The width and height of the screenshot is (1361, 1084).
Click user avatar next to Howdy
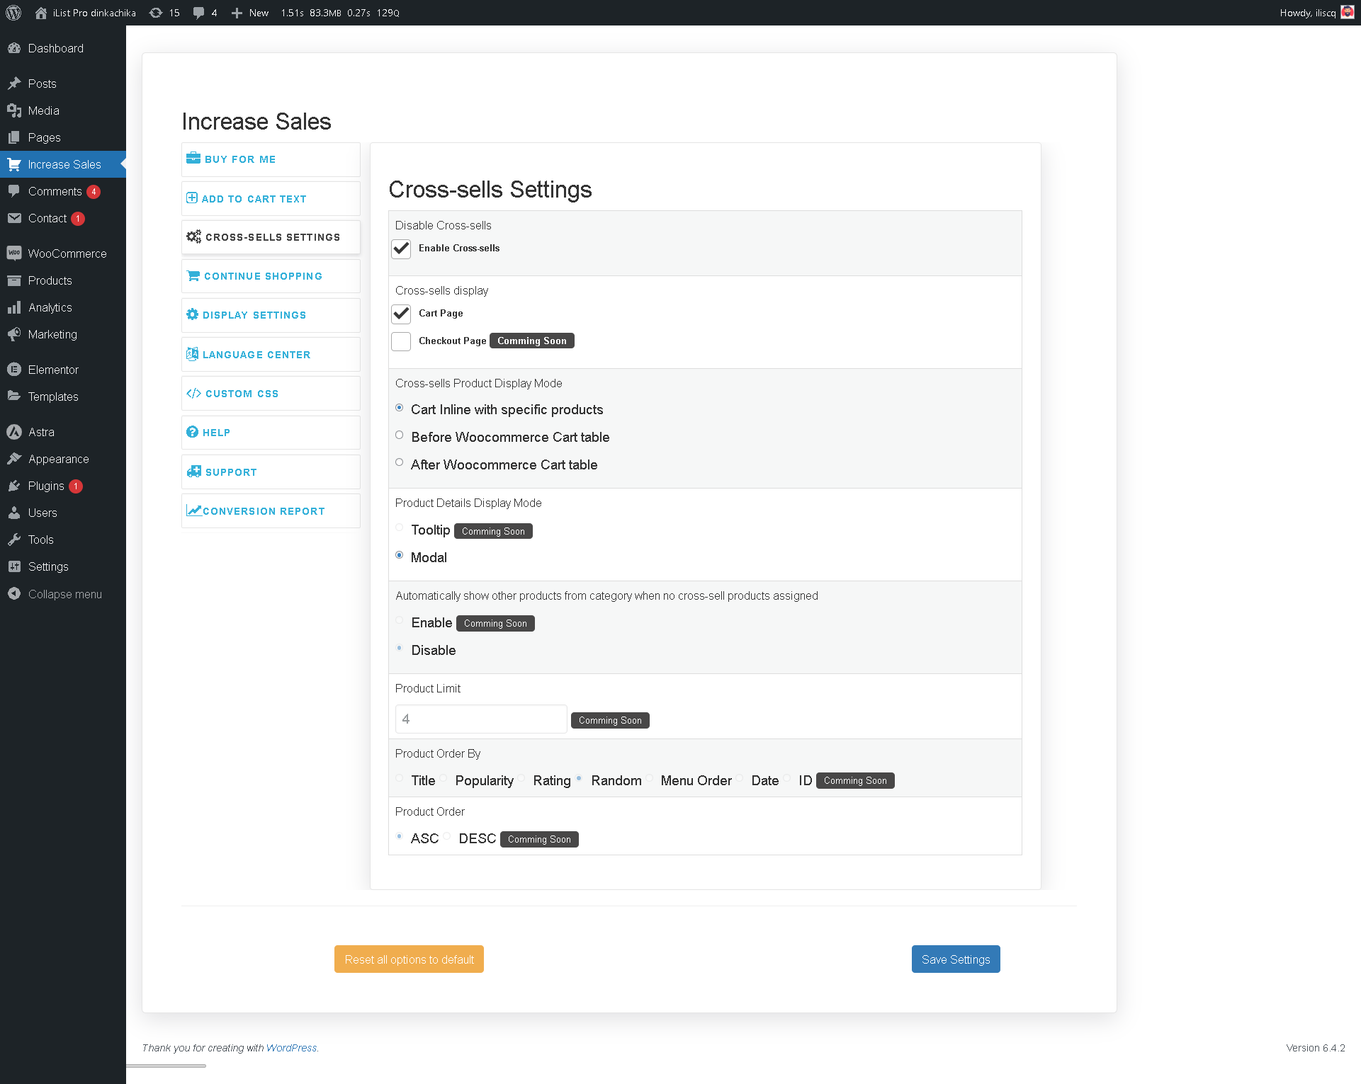(x=1347, y=13)
